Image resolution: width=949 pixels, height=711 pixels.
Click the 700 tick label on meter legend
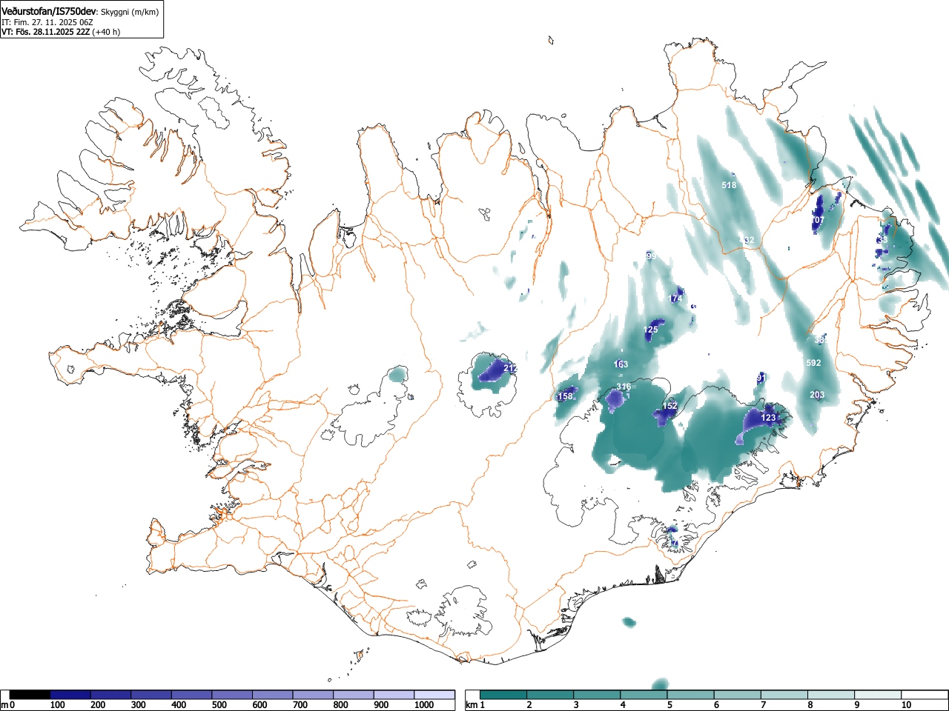pyautogui.click(x=300, y=705)
